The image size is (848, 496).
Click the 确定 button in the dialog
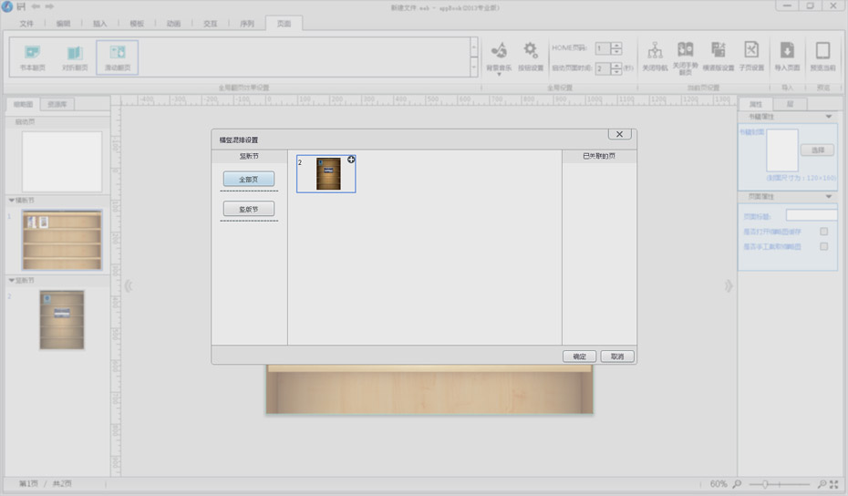coord(580,356)
